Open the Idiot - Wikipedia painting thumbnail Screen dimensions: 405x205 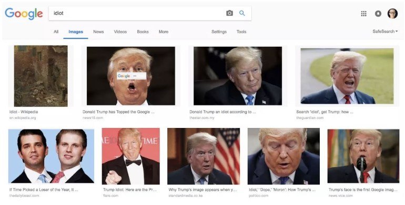coord(41,76)
